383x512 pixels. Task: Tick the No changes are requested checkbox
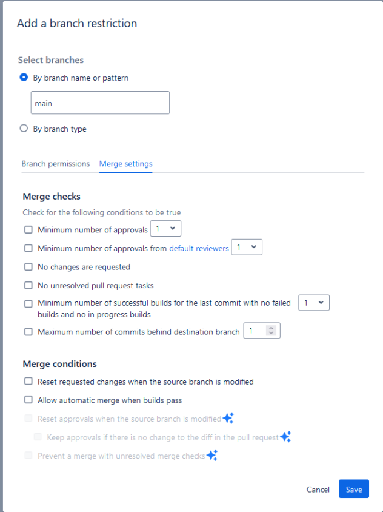28,267
